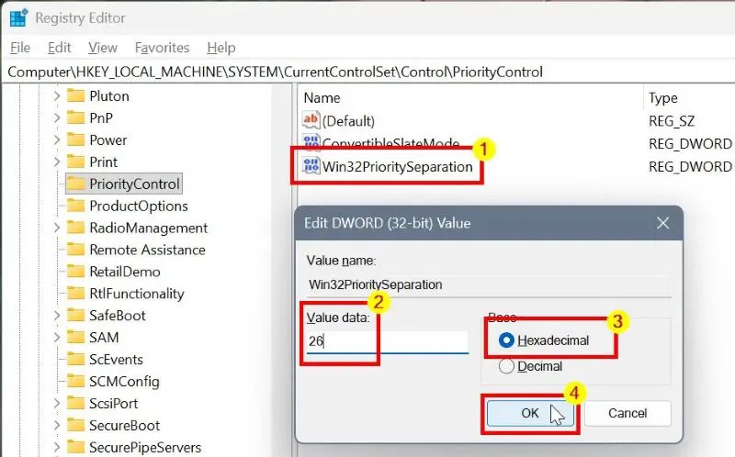Select the Win32PrioritySeparation value name
This screenshot has height=457, width=735.
(398, 167)
